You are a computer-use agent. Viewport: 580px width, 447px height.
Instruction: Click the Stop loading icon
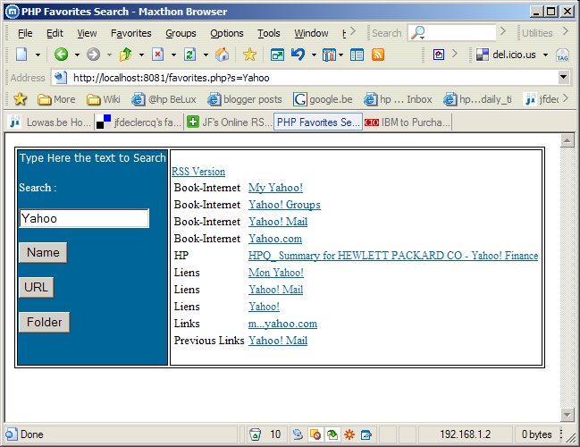[157, 55]
